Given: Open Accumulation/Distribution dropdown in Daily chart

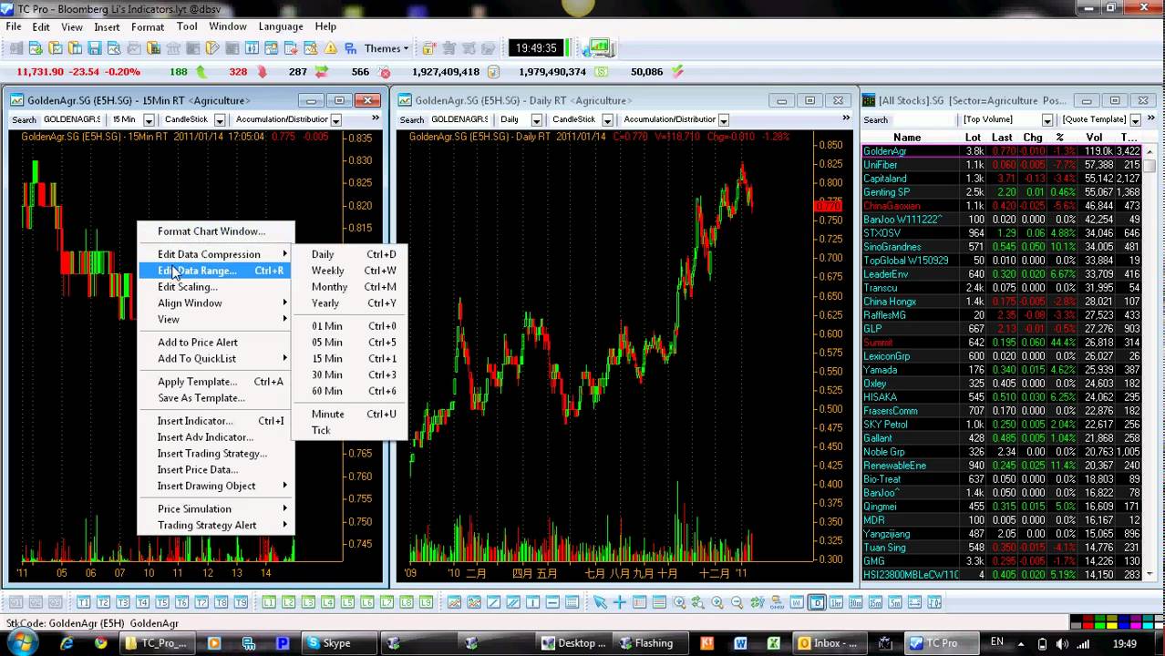Looking at the screenshot, I should 723,120.
